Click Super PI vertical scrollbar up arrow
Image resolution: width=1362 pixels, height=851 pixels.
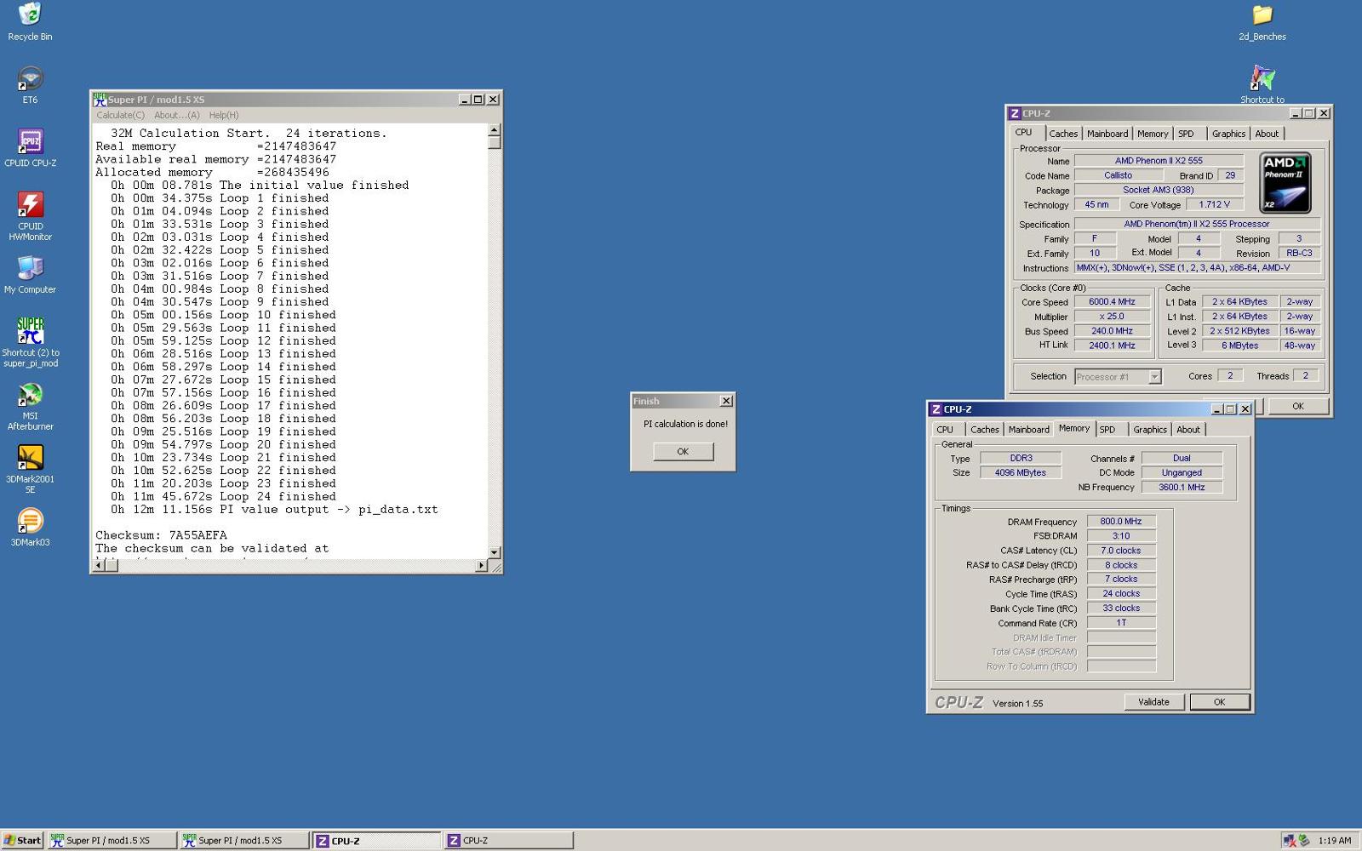(494, 130)
